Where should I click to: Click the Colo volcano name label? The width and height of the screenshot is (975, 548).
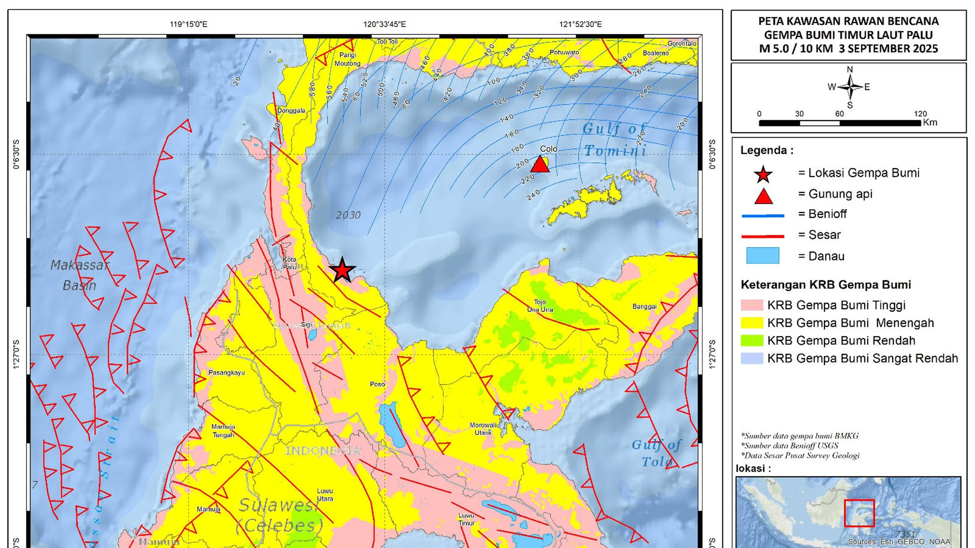click(x=548, y=149)
